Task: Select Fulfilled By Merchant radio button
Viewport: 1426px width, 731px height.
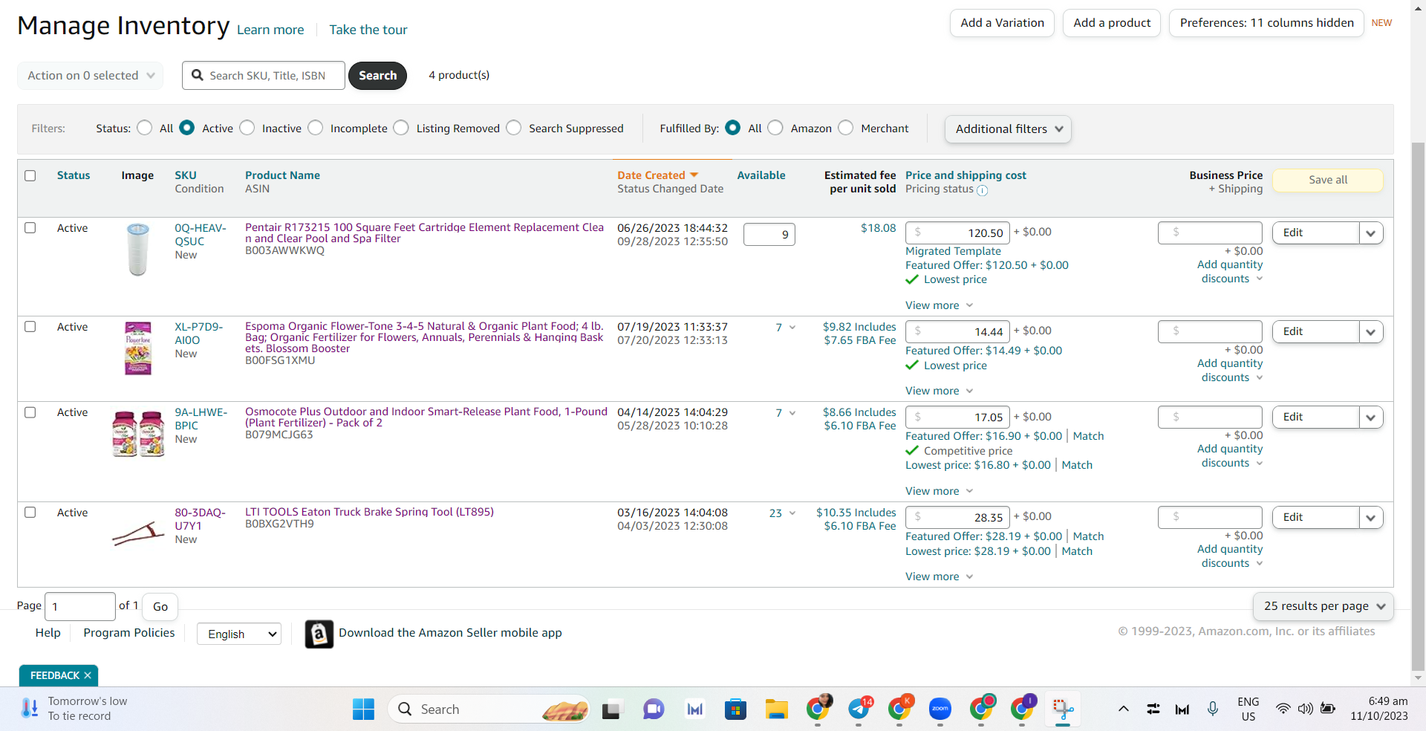Action: click(x=846, y=128)
